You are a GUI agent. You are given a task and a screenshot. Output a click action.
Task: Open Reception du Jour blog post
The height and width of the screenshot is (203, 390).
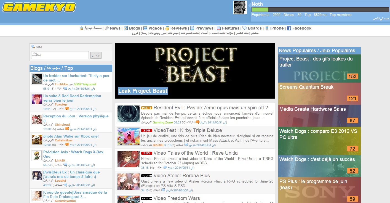pyautogui.click(x=76, y=118)
